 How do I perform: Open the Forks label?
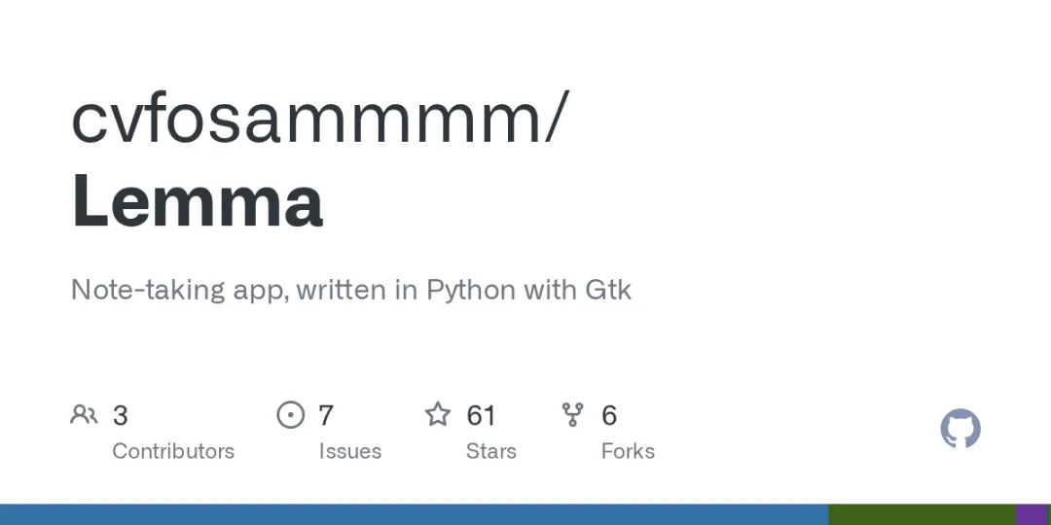point(628,451)
